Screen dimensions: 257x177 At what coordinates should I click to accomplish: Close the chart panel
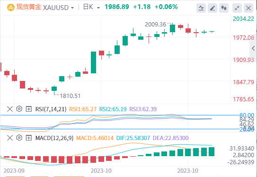tap(248, 8)
